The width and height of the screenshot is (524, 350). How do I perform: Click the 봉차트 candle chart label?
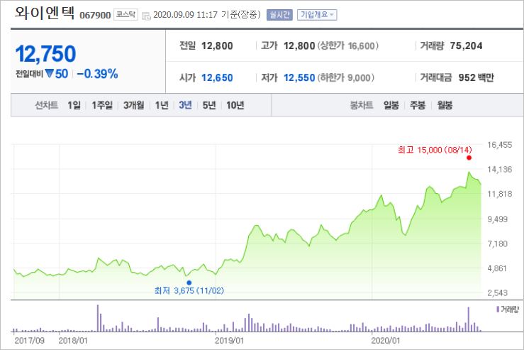pyautogui.click(x=361, y=105)
